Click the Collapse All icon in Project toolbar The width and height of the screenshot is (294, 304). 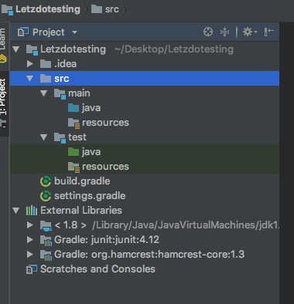click(224, 32)
